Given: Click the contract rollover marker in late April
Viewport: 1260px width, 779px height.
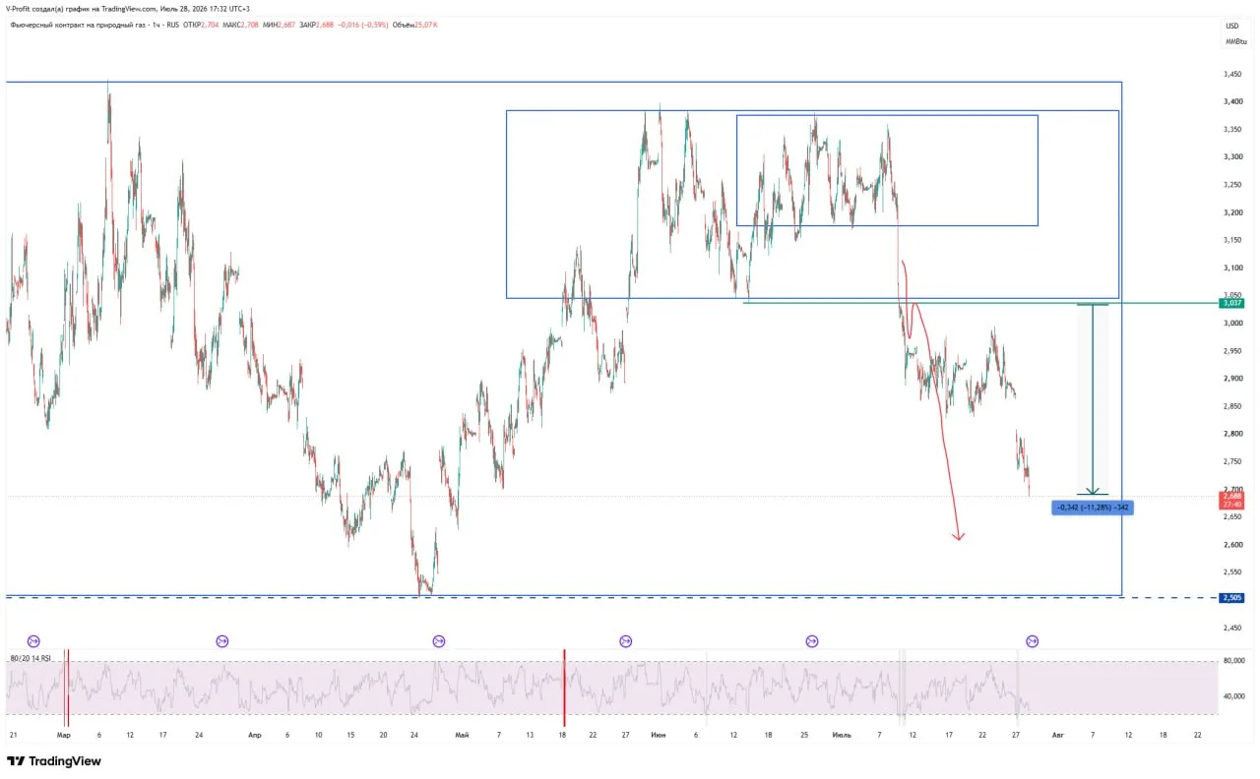Looking at the screenshot, I should tap(439, 641).
